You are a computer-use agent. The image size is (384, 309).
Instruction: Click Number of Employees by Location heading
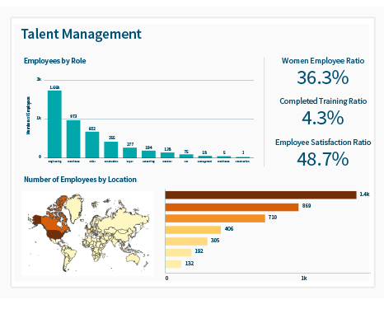coord(80,180)
